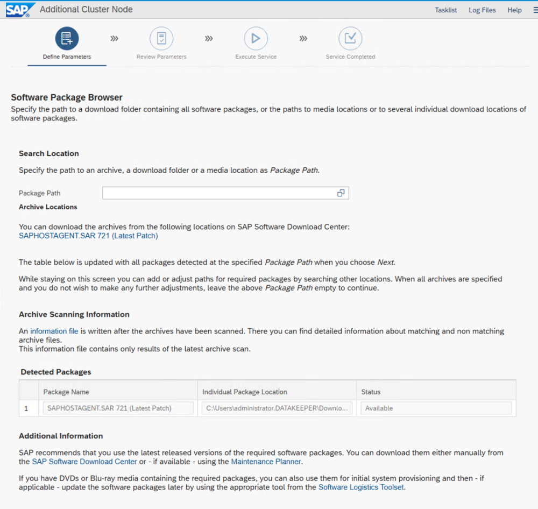Open the Help menu
The height and width of the screenshot is (509, 538).
pyautogui.click(x=514, y=10)
